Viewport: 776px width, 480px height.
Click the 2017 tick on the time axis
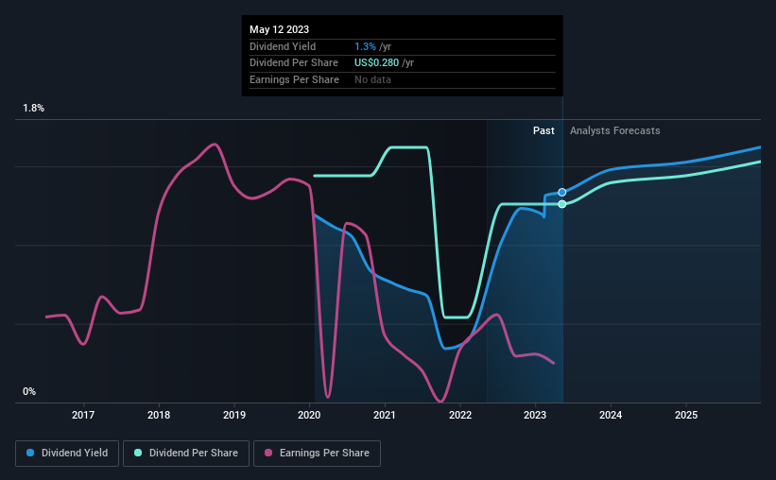pyautogui.click(x=83, y=415)
